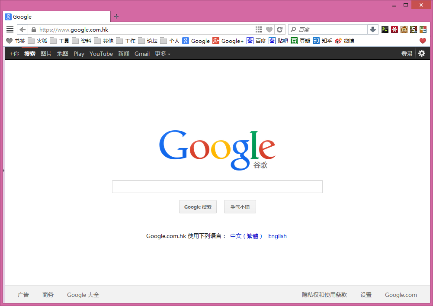Screen dimensions: 433x306
Task: Open the 微博 bookmark
Action: tap(345, 41)
